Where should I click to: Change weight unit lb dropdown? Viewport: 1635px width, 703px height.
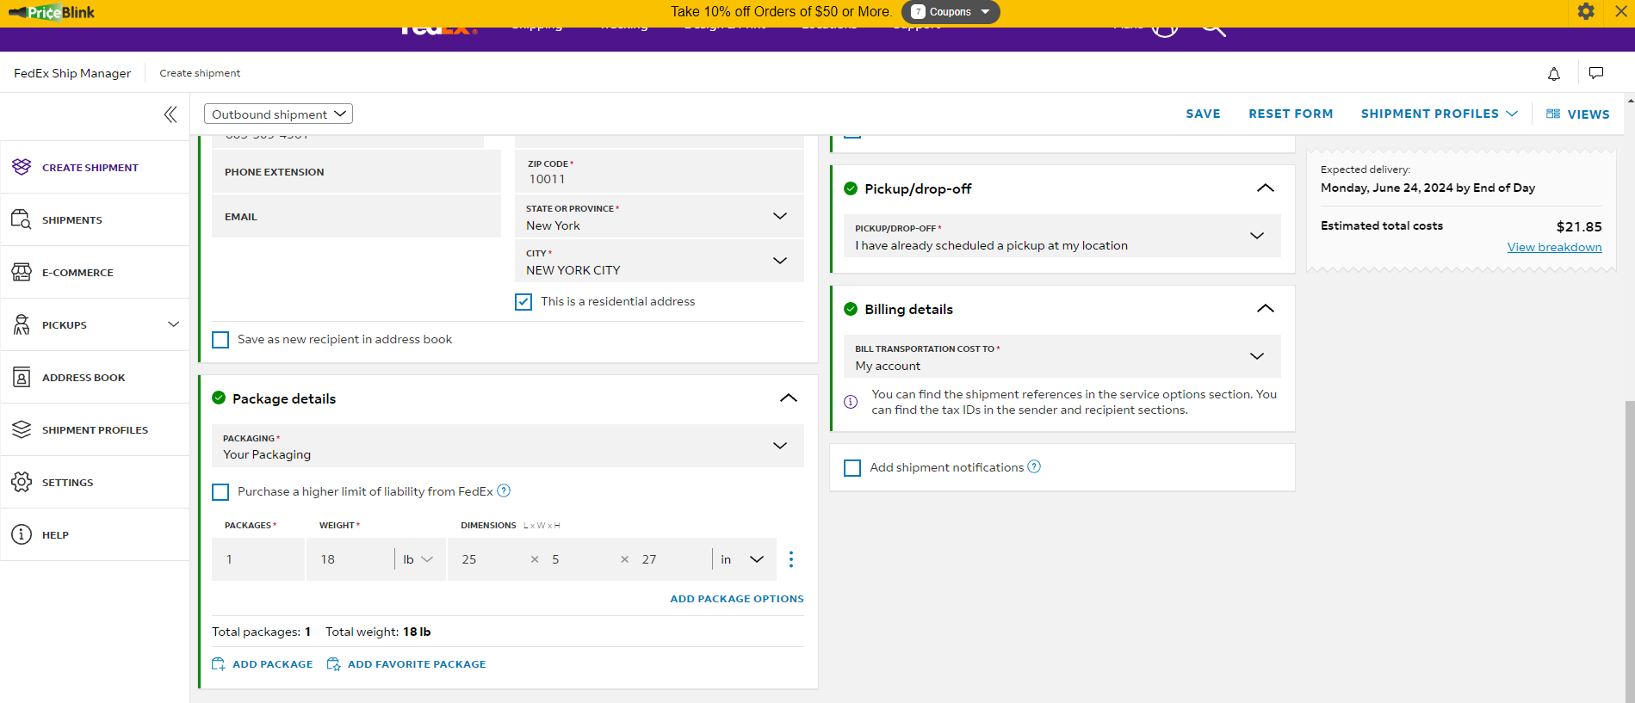click(x=418, y=559)
